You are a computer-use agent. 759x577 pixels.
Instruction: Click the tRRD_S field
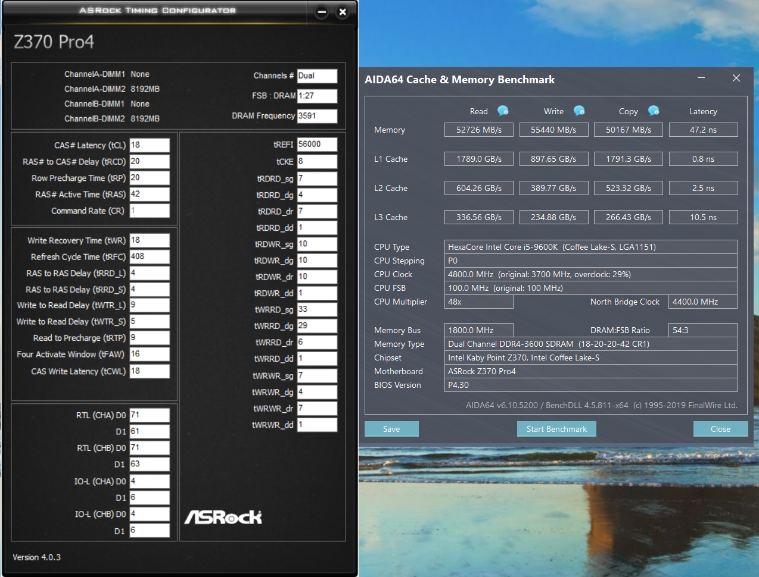click(x=150, y=289)
